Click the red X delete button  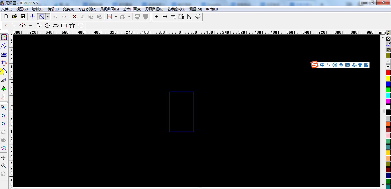coord(74,16)
